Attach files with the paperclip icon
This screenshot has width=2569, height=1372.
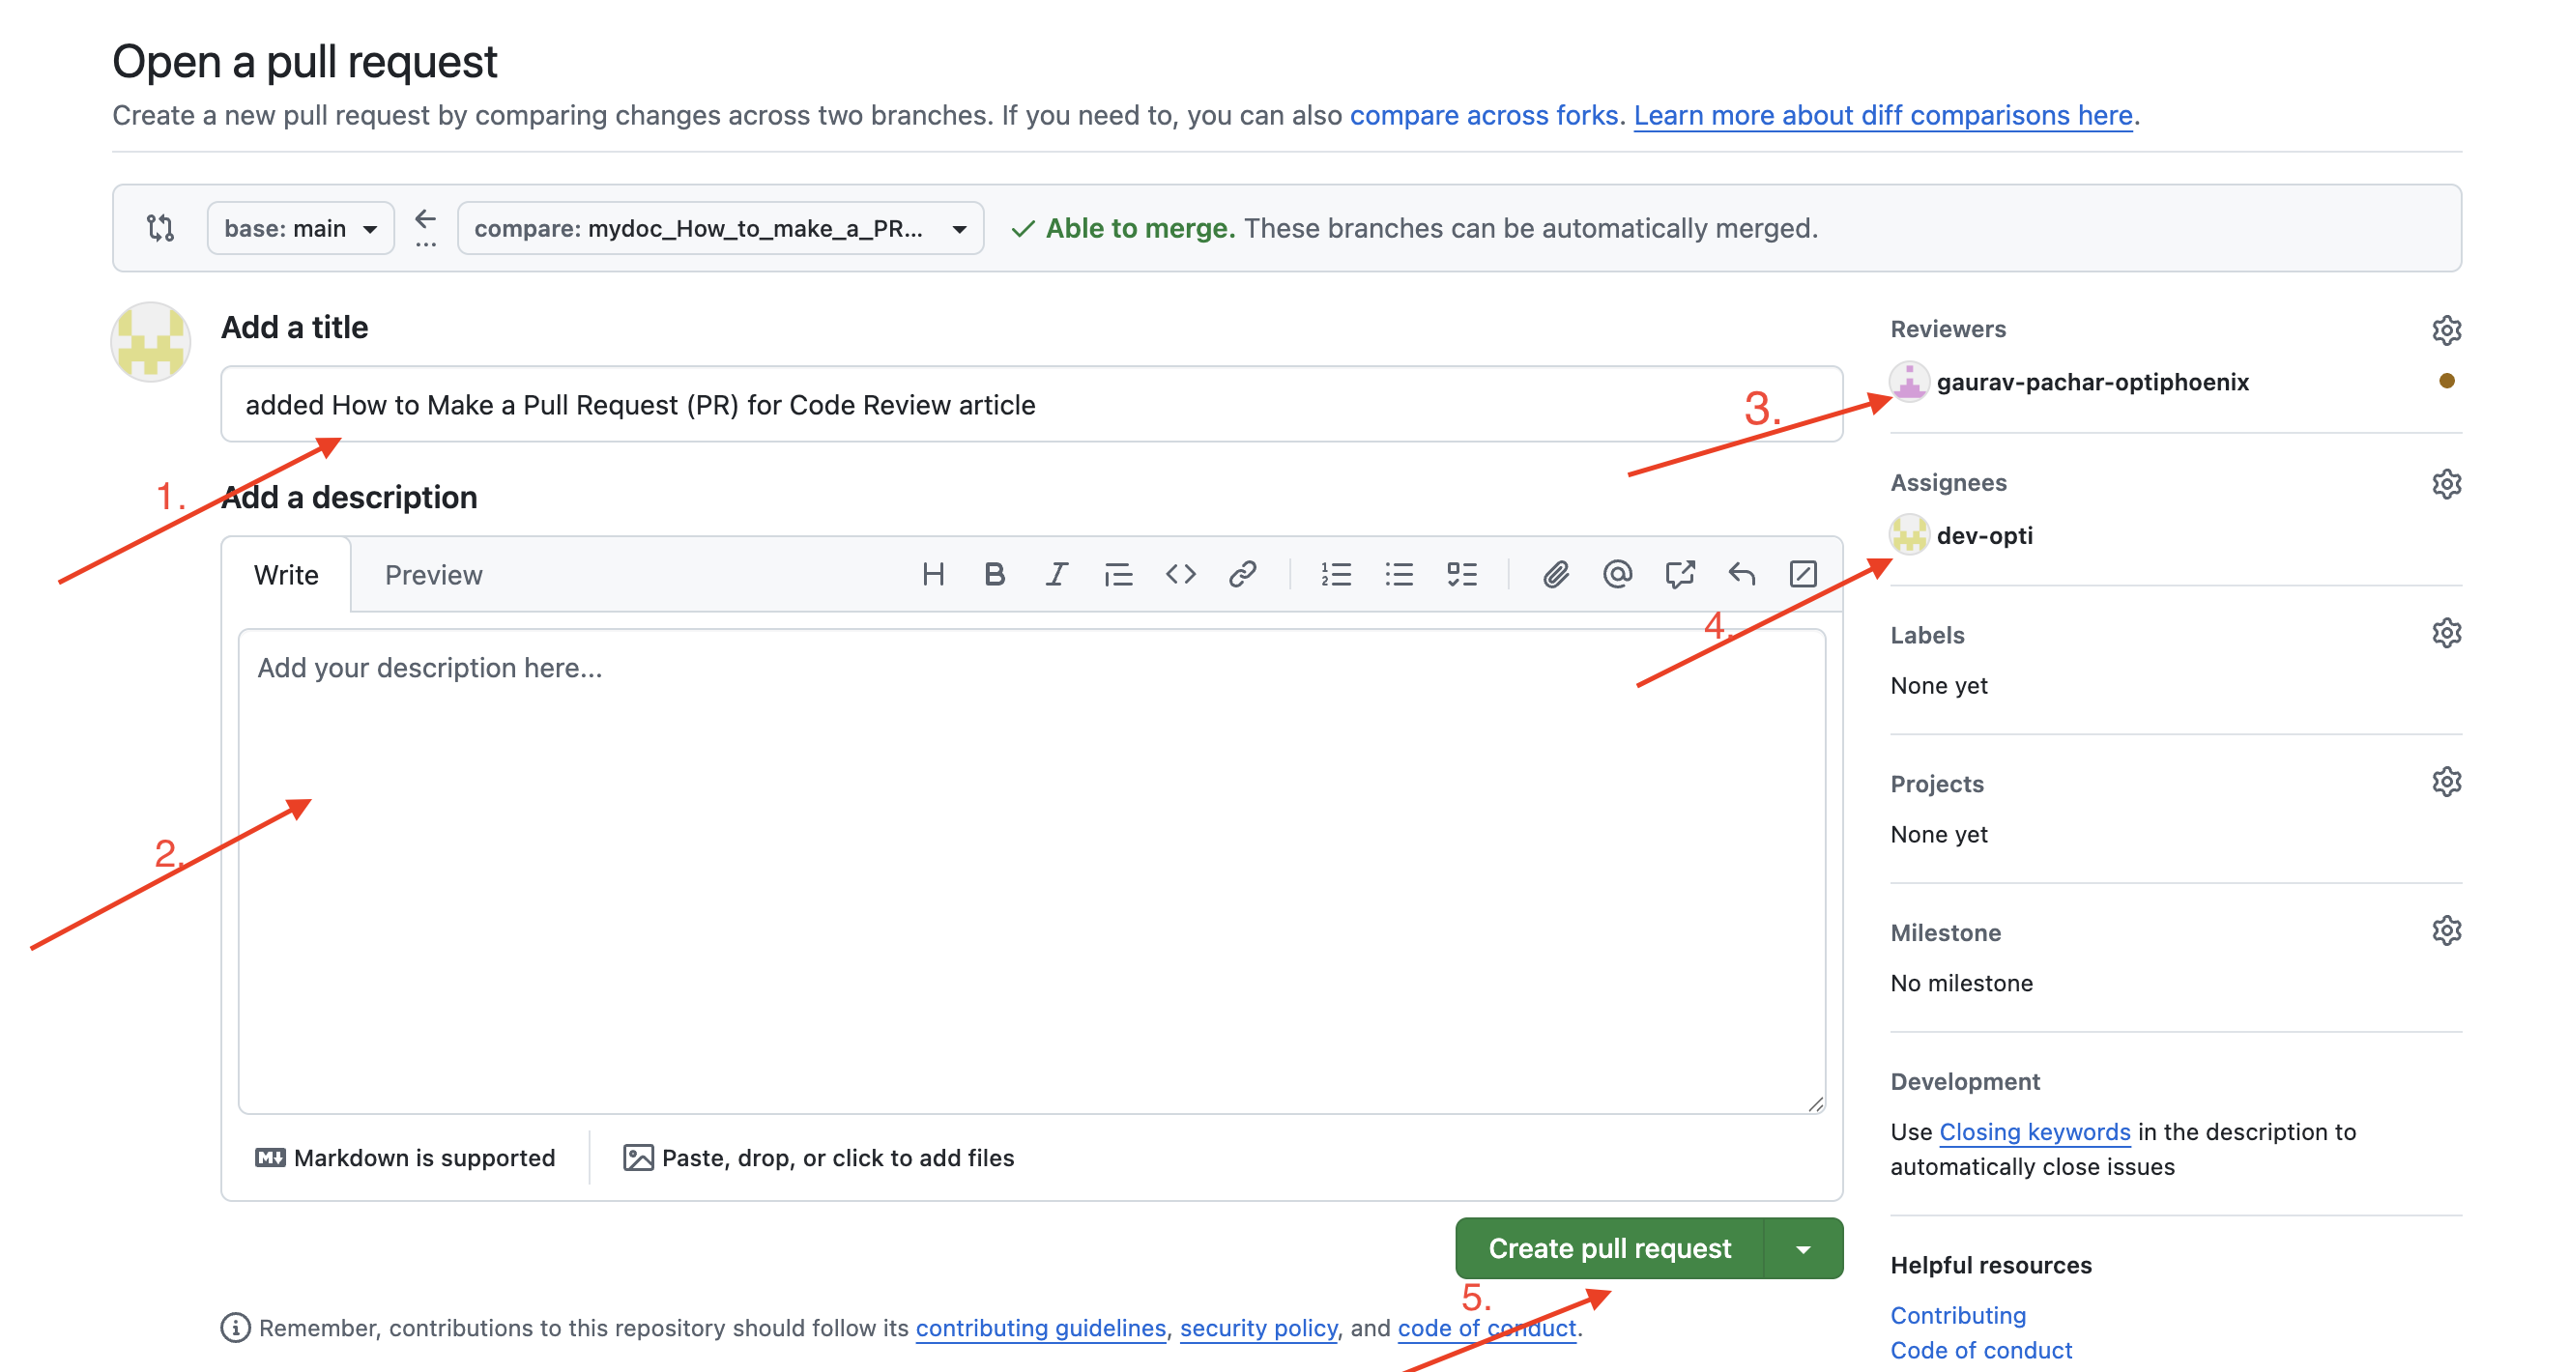[1555, 574]
